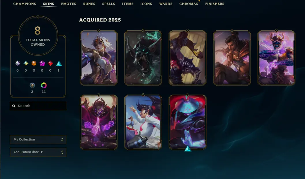Select the white-haired female champion skin card

[x=99, y=58]
